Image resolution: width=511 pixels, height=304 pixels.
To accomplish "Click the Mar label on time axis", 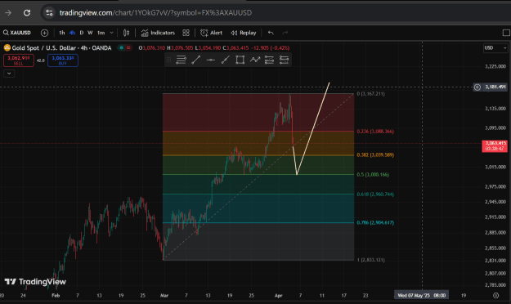I will [164, 296].
